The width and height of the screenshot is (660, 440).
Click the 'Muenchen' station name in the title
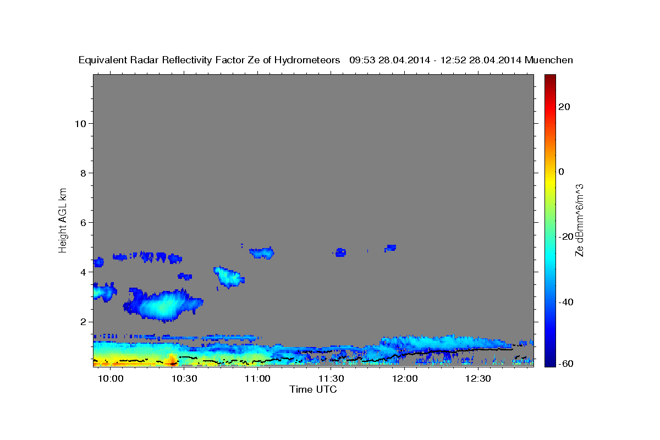coord(549,60)
